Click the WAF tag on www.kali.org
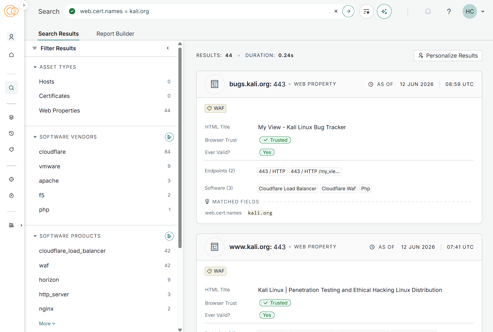The image size is (493, 332). [216, 271]
